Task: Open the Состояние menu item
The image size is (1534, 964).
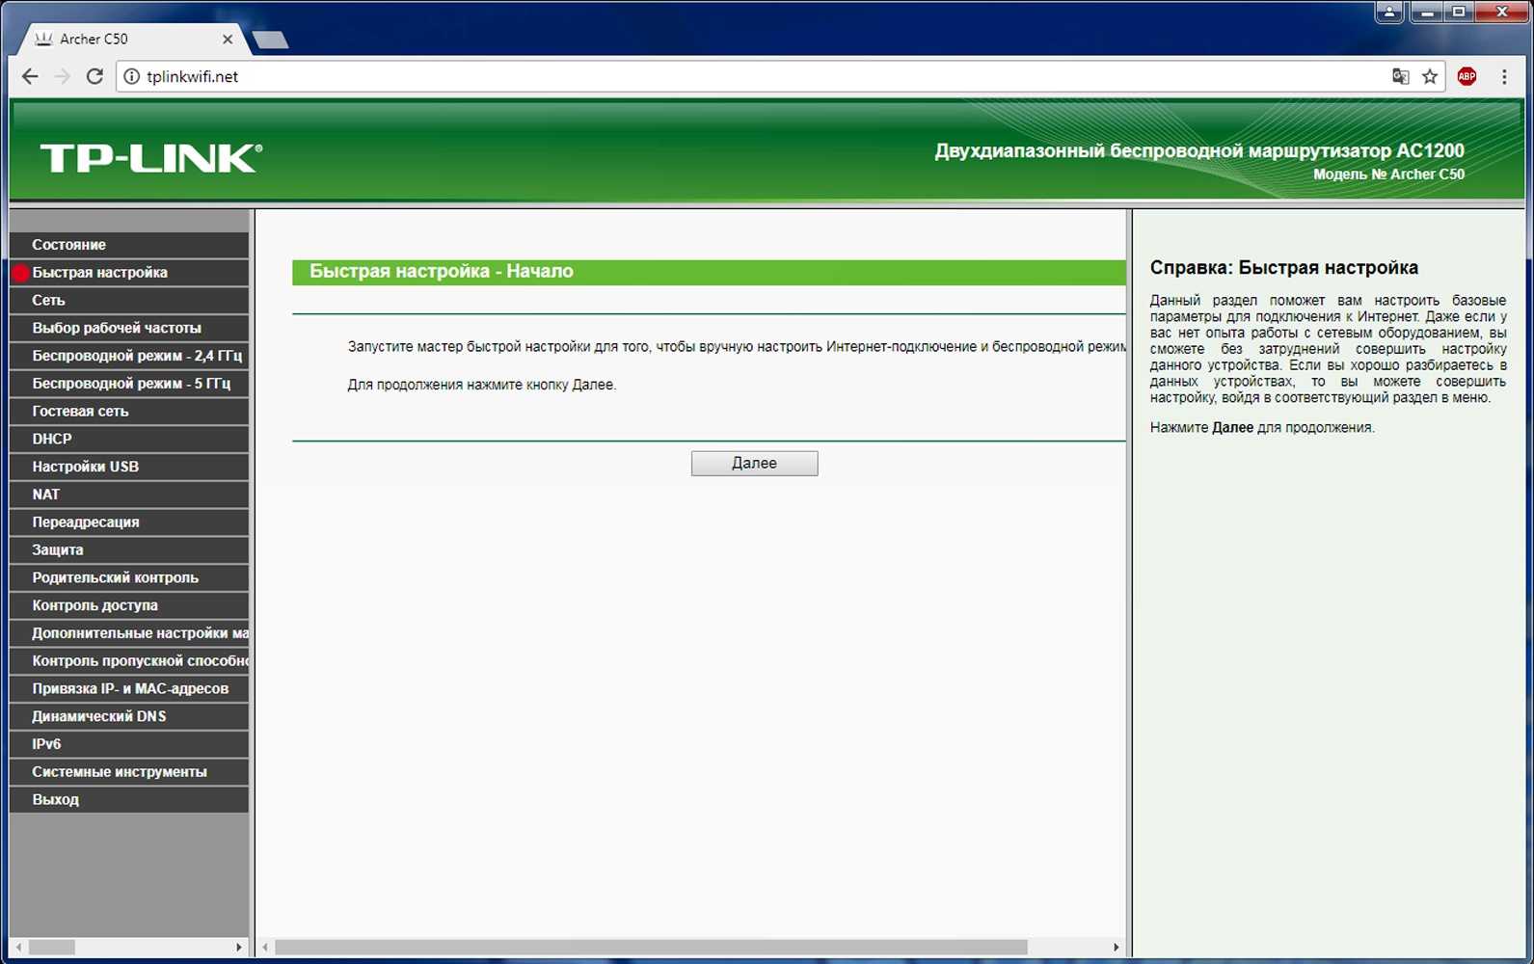Action: 129,245
